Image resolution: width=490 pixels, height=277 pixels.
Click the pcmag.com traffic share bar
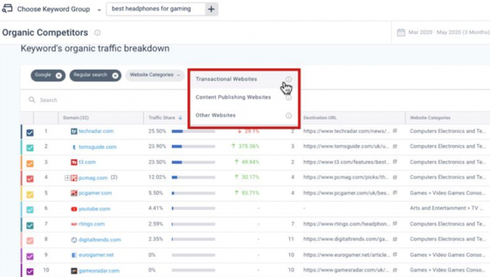click(193, 177)
